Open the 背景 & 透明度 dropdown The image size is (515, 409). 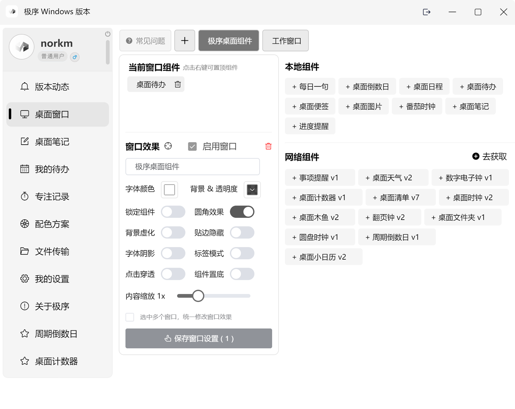(252, 189)
